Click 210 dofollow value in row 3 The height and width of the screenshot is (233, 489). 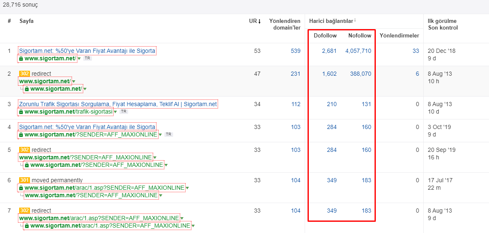332,104
